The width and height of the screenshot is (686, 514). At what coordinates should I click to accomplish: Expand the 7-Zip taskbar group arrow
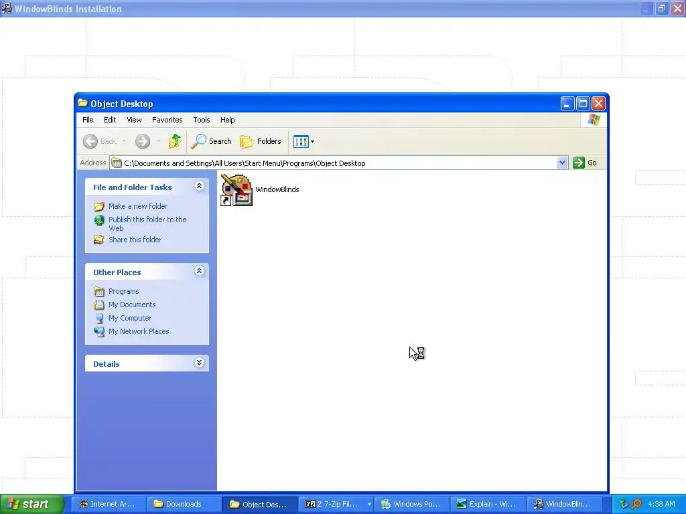tap(369, 505)
